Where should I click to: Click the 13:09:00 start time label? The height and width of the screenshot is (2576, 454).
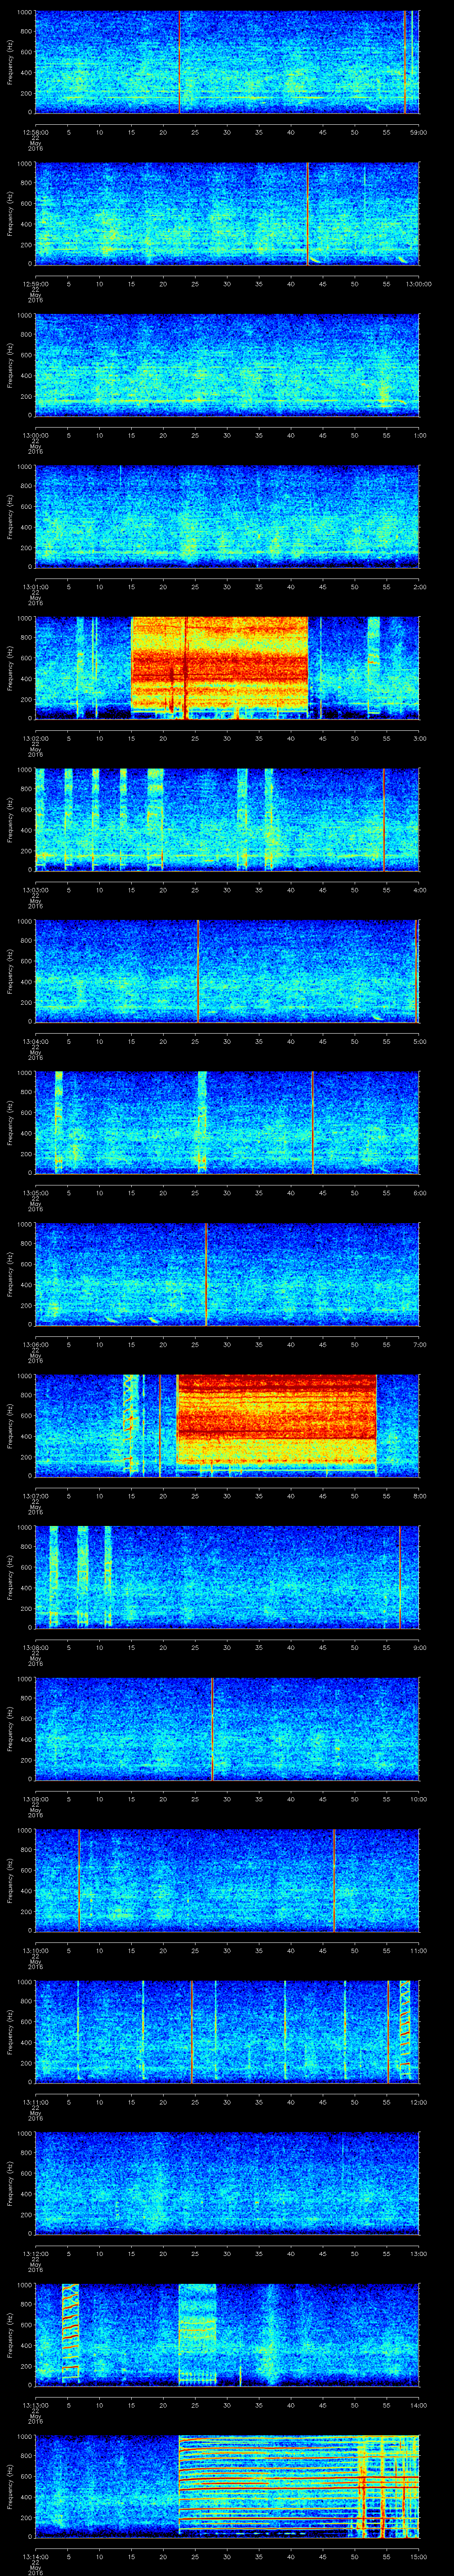pos(35,1799)
